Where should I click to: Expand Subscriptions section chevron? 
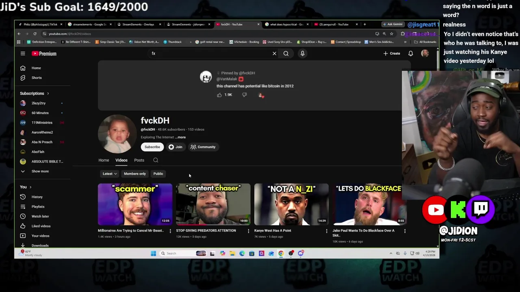(x=48, y=94)
